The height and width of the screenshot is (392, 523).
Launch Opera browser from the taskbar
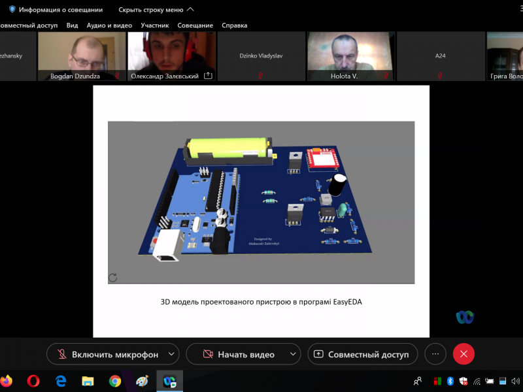click(x=33, y=381)
